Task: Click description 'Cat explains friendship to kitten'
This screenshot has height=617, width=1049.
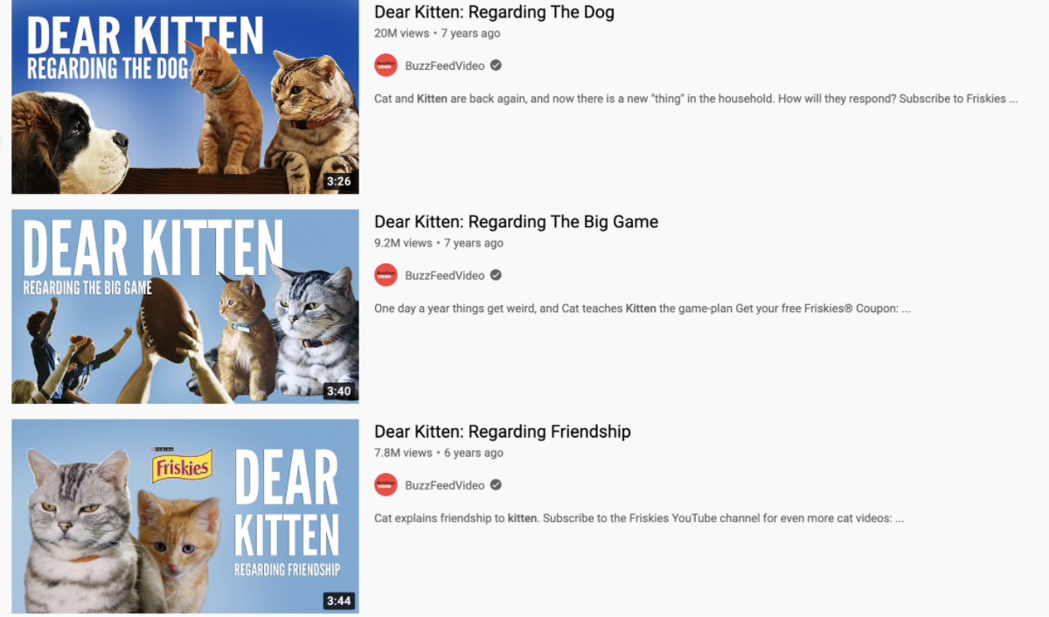Action: 639,518
